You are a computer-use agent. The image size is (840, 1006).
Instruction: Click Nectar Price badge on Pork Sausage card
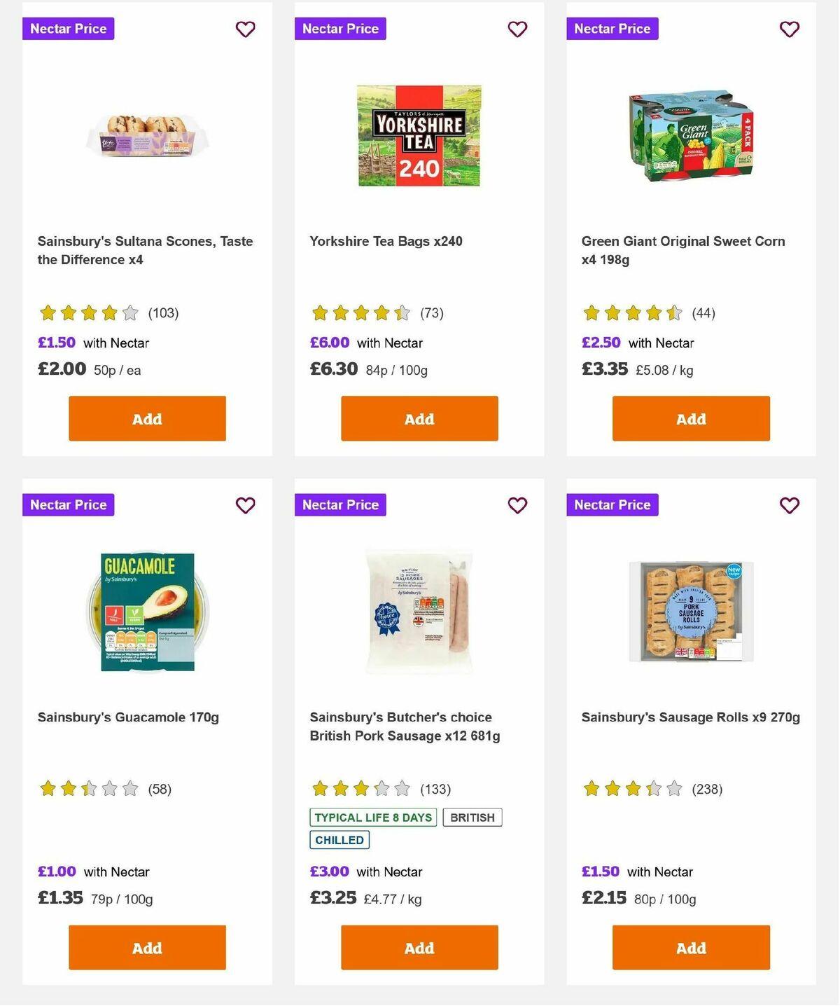pyautogui.click(x=340, y=504)
